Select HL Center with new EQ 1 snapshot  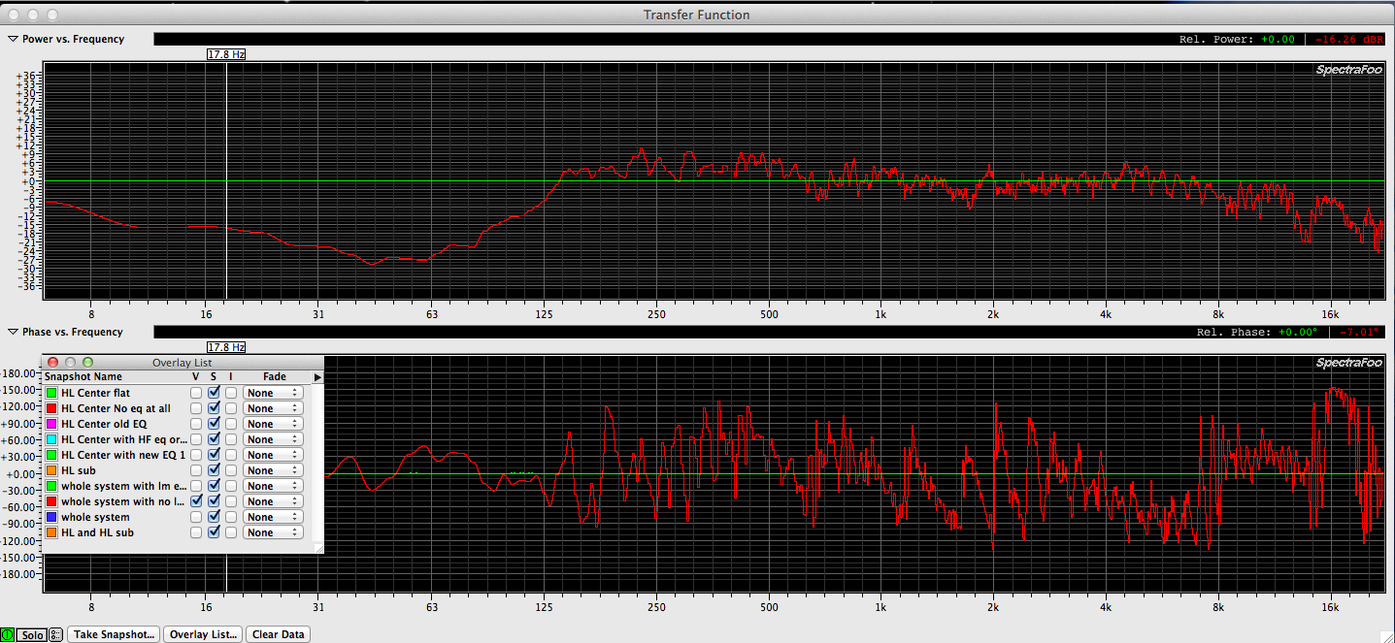click(x=122, y=455)
